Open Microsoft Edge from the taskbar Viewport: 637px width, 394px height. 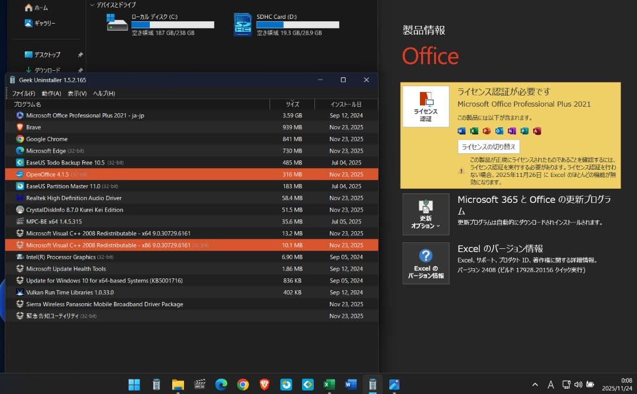click(221, 385)
